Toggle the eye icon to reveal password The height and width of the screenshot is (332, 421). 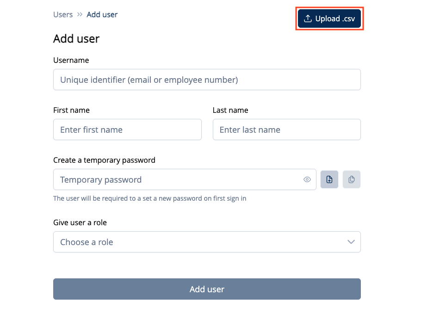click(x=307, y=179)
